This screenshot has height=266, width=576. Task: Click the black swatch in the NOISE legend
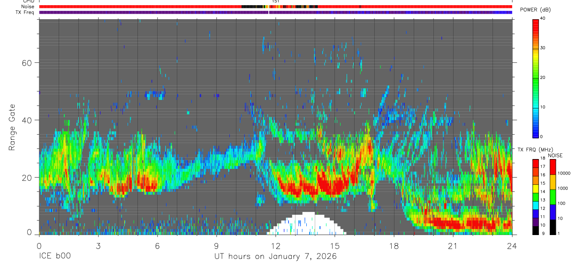coord(552,226)
